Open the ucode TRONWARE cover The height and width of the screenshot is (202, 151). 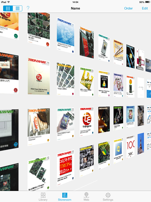[x=87, y=82]
